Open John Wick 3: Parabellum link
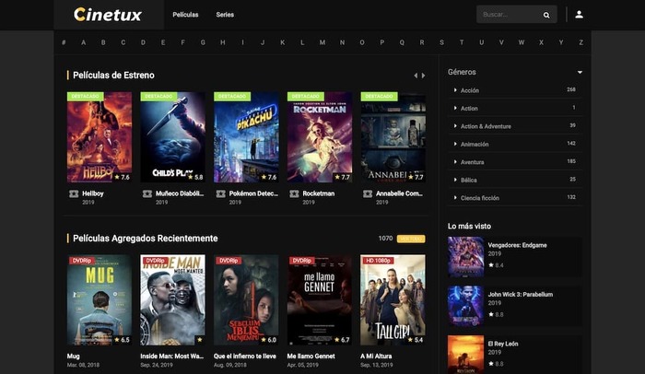 point(521,294)
